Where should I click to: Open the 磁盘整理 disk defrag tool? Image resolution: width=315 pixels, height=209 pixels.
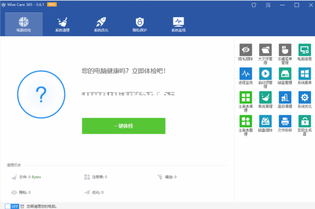click(x=285, y=76)
